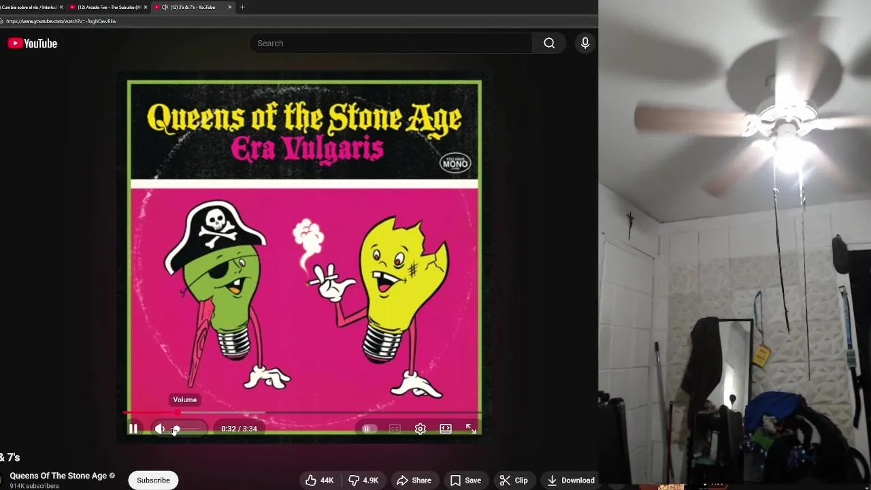Close the 3's & 7's YouTube tab
This screenshot has height=490, width=871.
(x=229, y=7)
